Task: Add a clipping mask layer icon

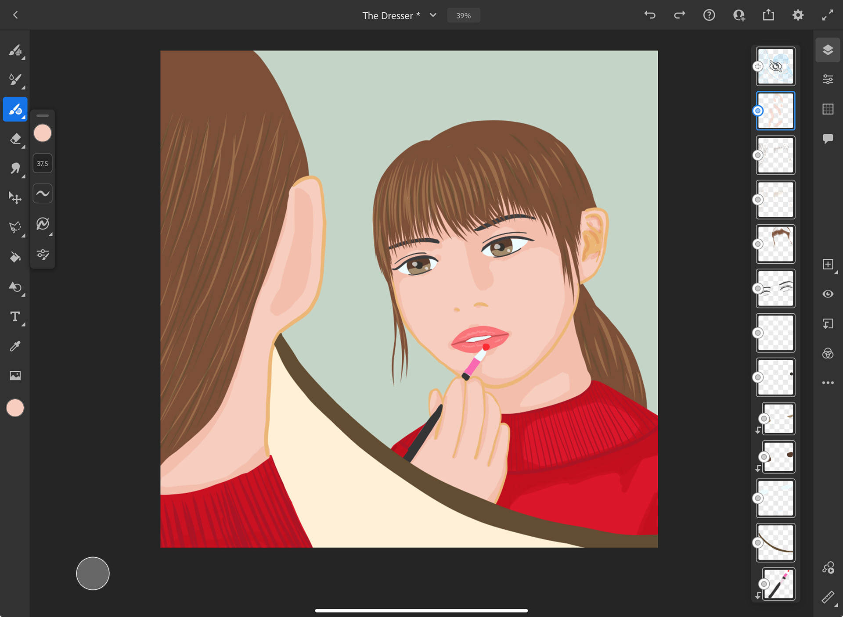Action: coord(828,324)
